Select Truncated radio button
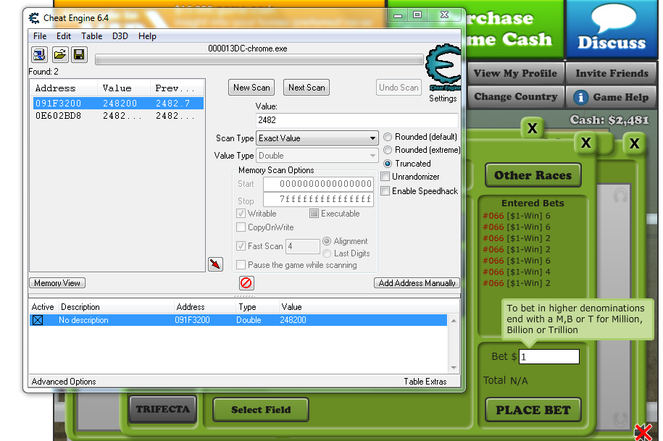This screenshot has width=663, height=441. 388,164
